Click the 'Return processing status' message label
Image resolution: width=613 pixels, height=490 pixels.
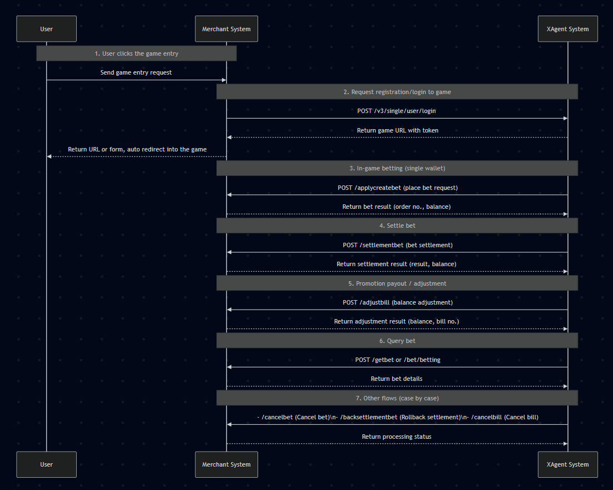(x=397, y=437)
